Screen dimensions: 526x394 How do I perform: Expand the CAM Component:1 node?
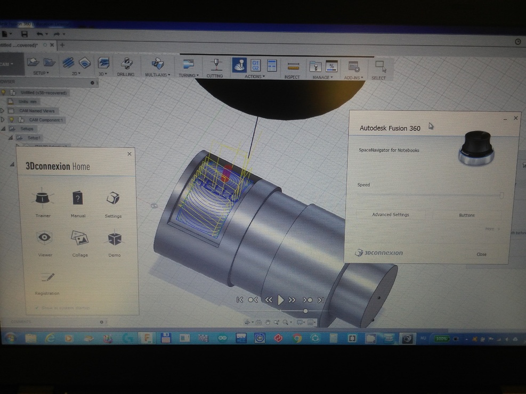tap(2, 120)
